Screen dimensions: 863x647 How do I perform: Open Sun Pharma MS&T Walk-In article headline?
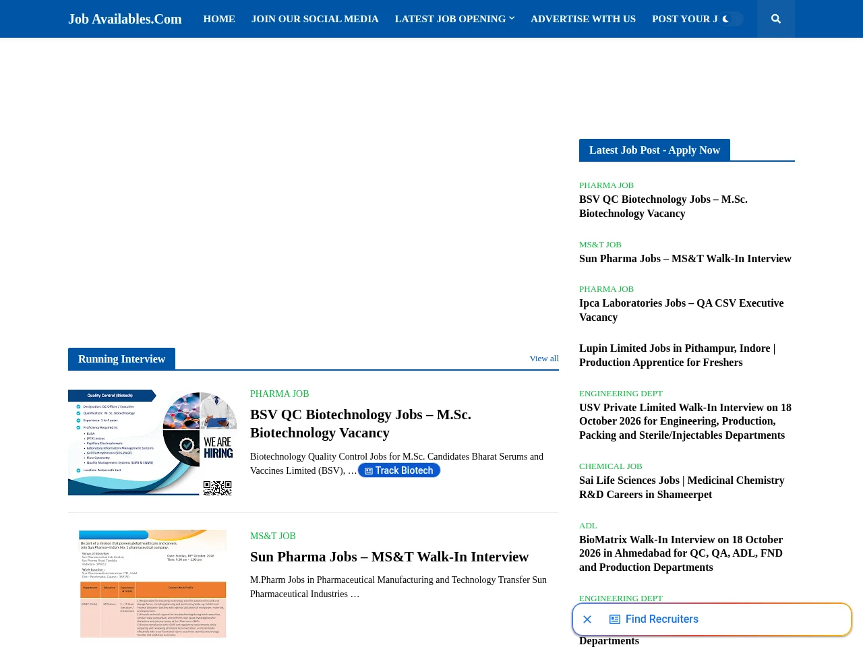pyautogui.click(x=389, y=557)
